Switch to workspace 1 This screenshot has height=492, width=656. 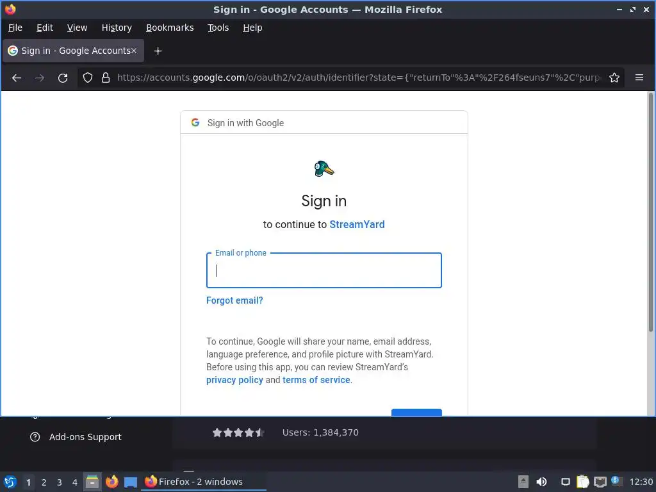click(28, 482)
